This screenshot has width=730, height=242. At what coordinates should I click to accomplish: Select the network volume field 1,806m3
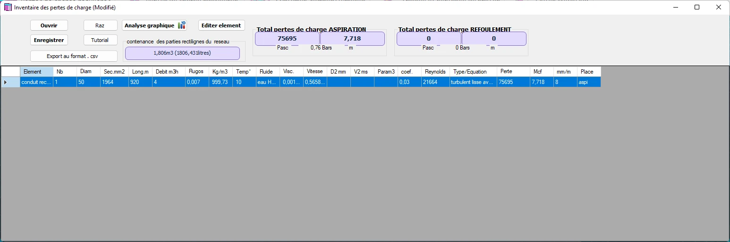182,53
